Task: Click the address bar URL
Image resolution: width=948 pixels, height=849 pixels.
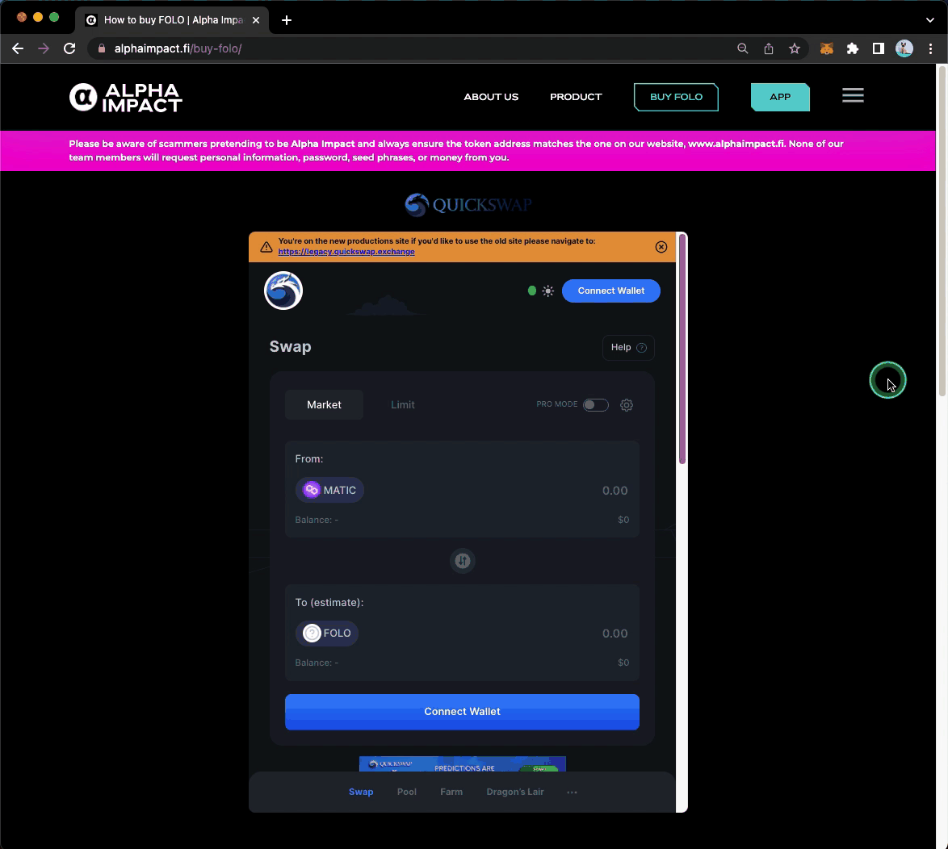Action: [178, 48]
